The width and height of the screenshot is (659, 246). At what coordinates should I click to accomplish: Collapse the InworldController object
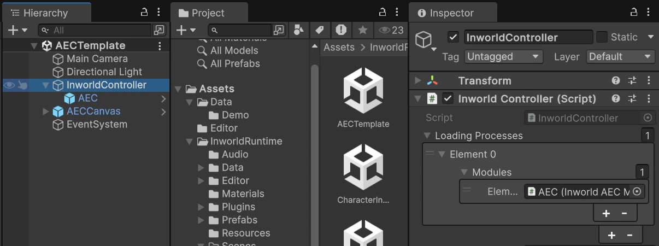click(x=46, y=85)
